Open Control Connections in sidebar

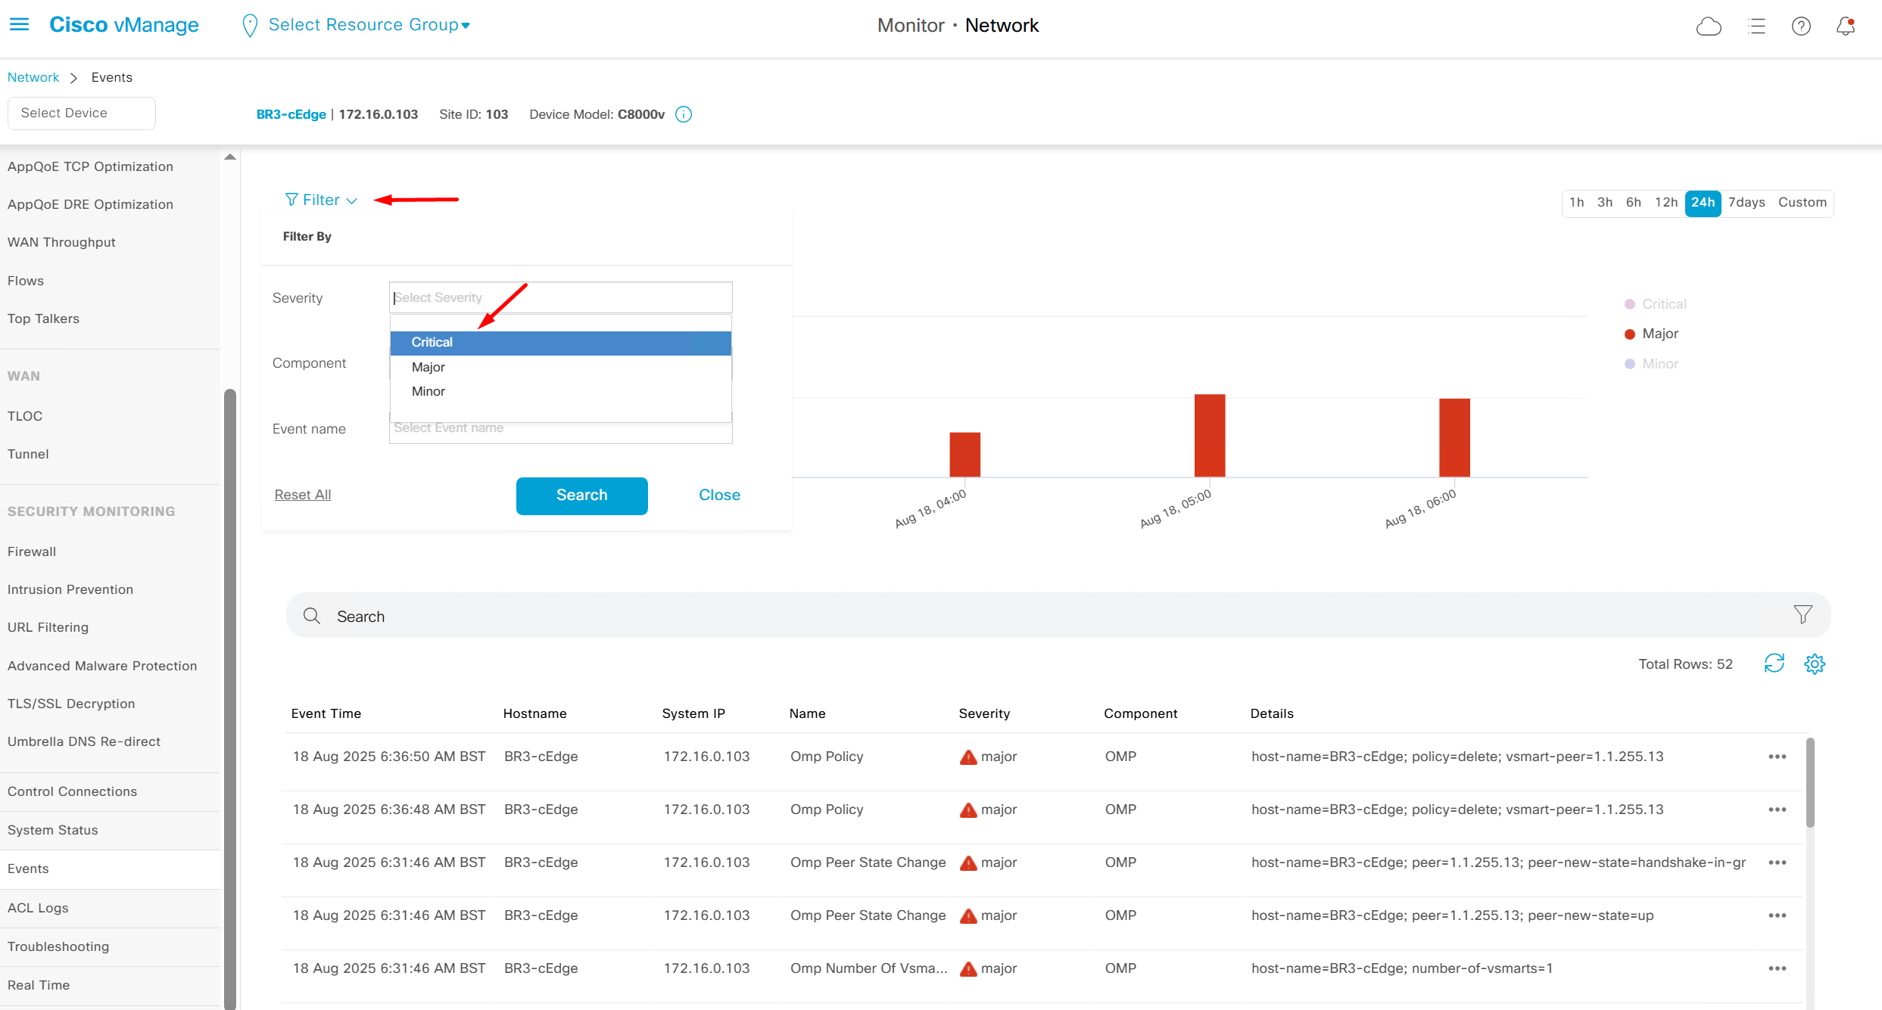point(72,791)
